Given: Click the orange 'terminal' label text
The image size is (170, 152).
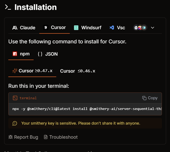Looking at the screenshot, I should click(x=28, y=98).
